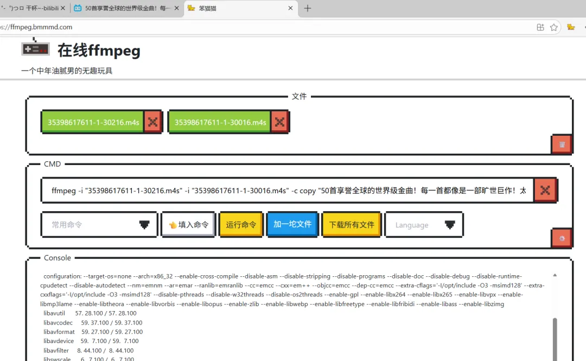Click the libavcodec version line in Console
586x361 pixels.
click(x=93, y=322)
